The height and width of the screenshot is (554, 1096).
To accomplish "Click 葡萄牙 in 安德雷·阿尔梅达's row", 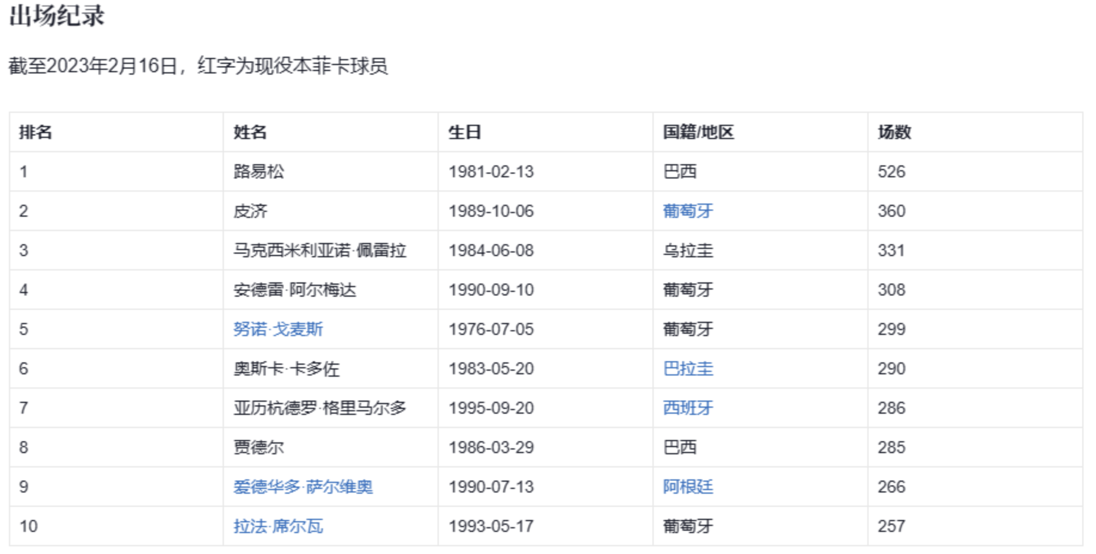I will (x=688, y=290).
